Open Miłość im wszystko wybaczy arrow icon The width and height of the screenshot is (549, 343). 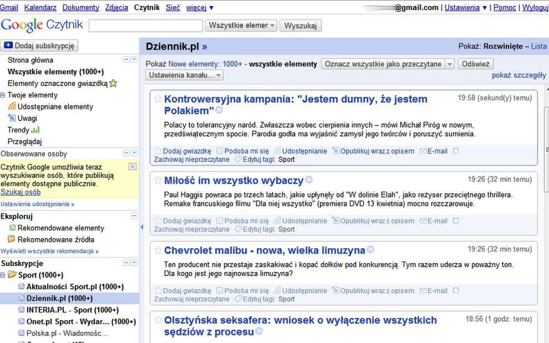309,180
